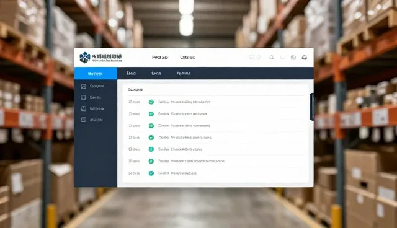This screenshot has height=228, width=397.
Task: Click the second sidebar item's square icon
Action: (x=83, y=97)
